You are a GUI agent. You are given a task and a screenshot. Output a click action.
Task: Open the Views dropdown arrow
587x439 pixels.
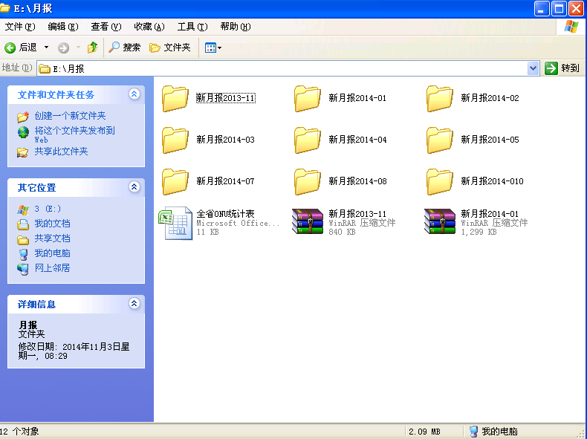219,48
